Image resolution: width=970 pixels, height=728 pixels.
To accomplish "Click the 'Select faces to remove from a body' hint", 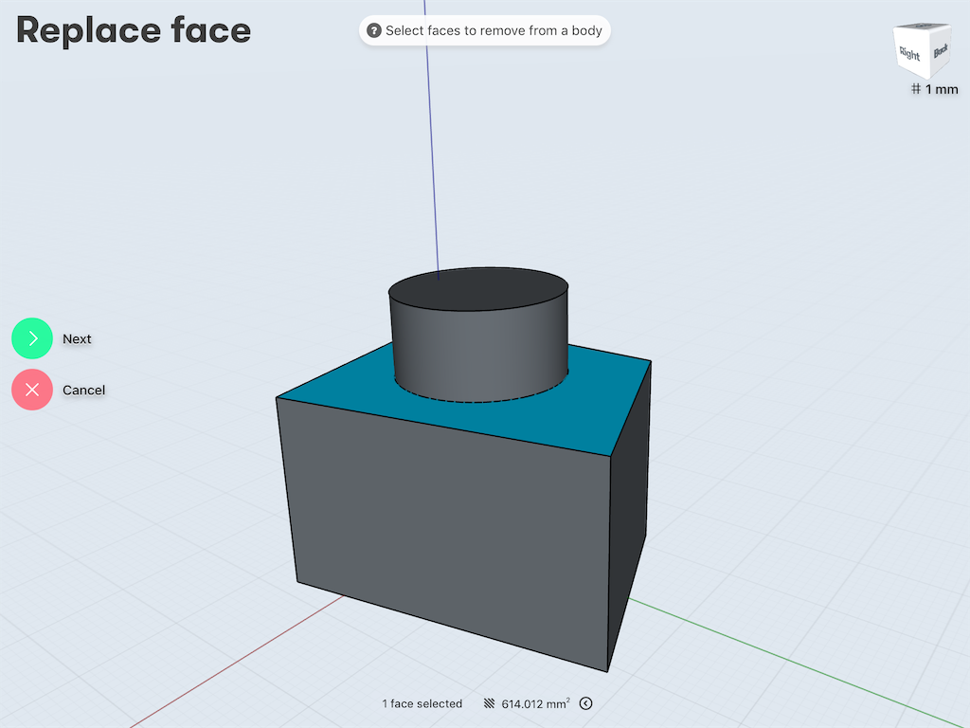I will coord(494,30).
